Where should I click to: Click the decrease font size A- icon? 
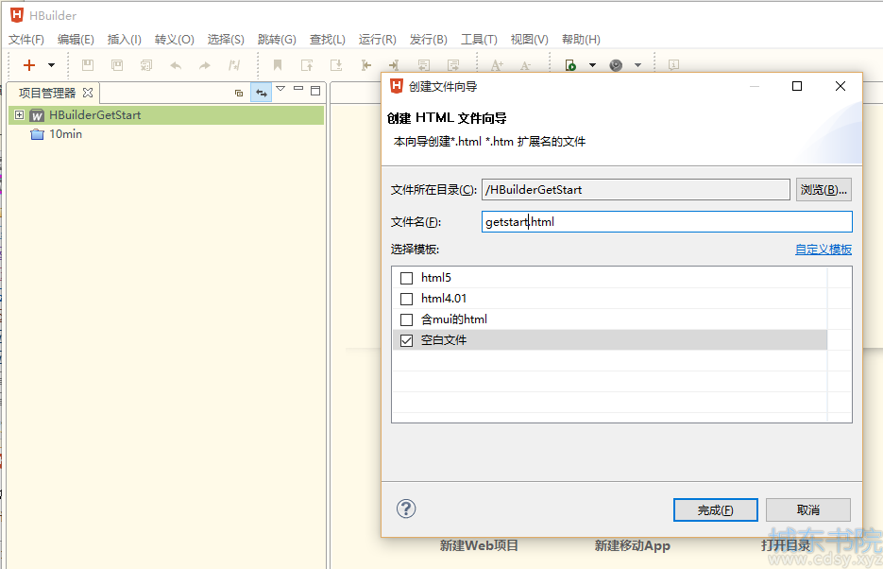[x=525, y=66]
